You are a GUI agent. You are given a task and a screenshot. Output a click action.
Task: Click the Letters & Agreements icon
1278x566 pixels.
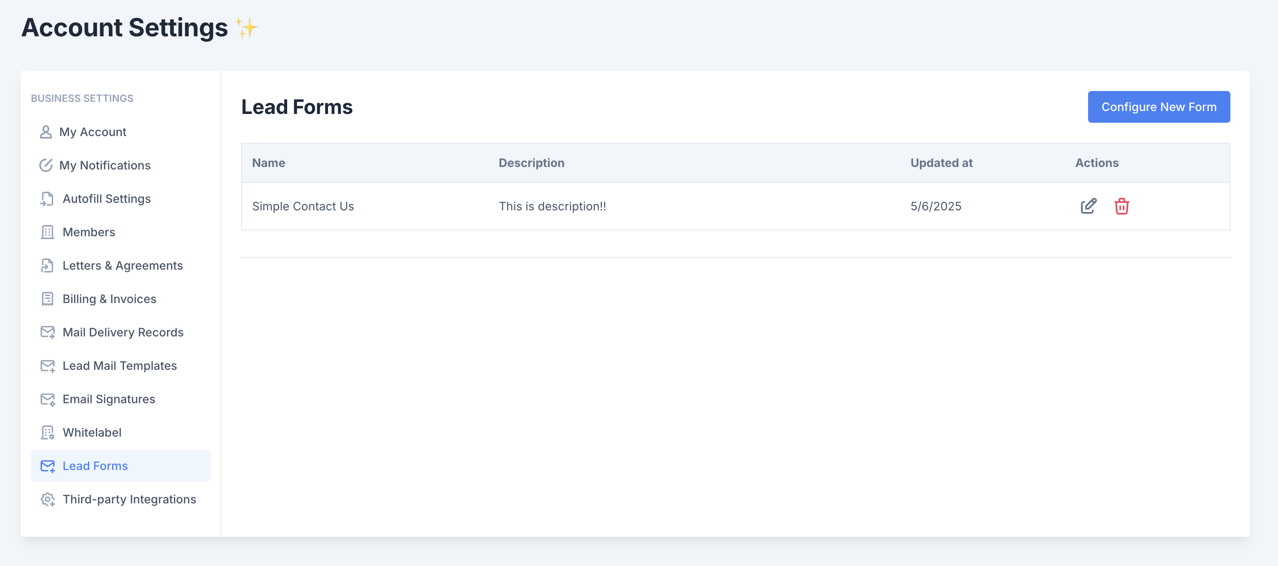point(47,265)
